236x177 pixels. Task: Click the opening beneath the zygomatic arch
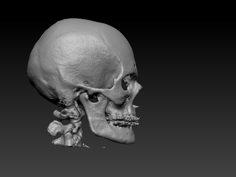coord(94,99)
